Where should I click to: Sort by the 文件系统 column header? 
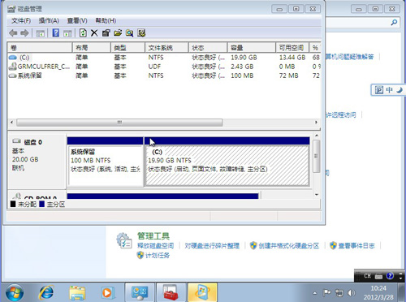pyautogui.click(x=166, y=48)
